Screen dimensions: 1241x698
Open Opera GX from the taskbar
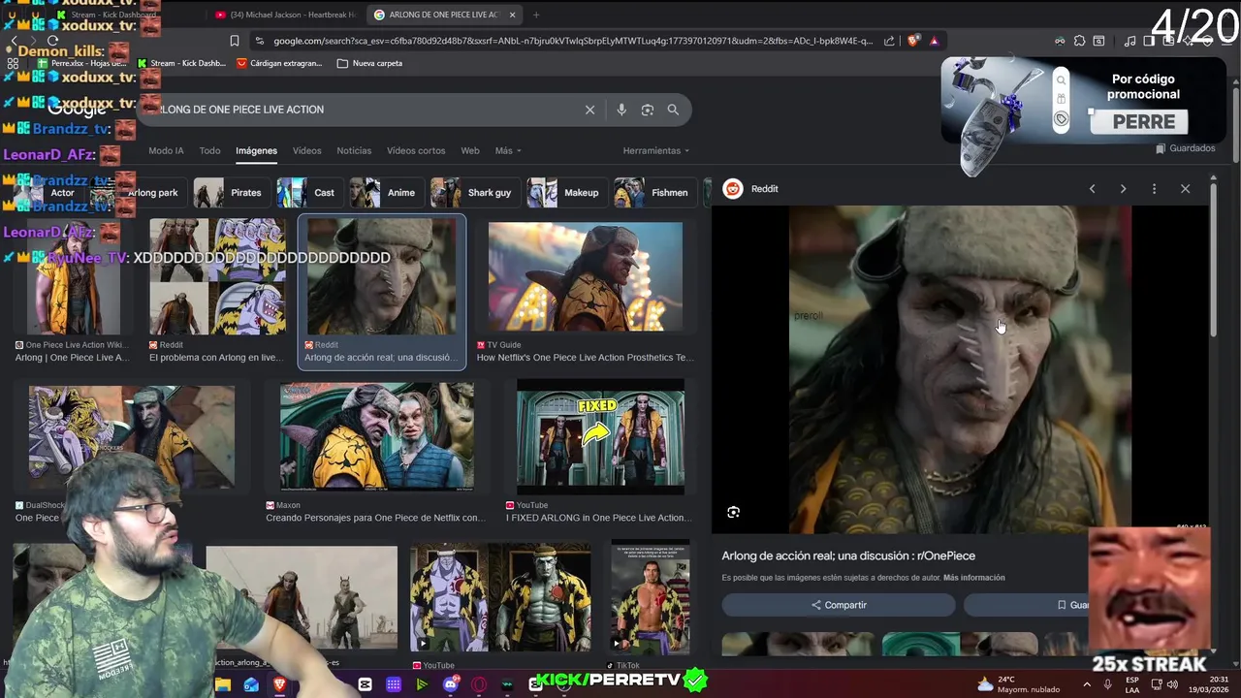point(478,684)
